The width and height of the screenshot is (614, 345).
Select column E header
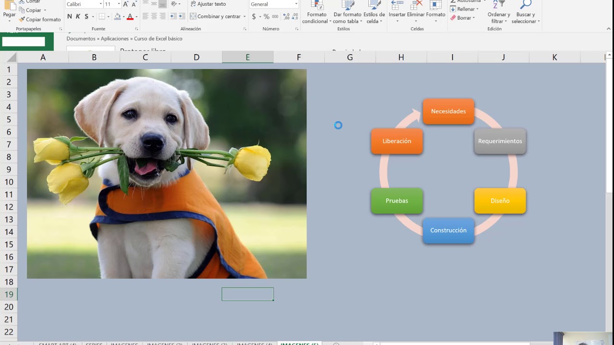pyautogui.click(x=248, y=57)
